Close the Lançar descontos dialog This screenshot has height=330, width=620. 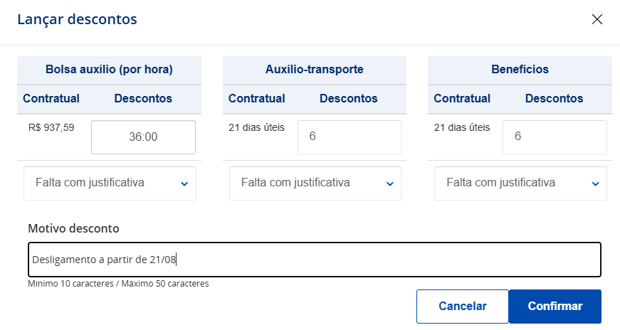click(597, 19)
